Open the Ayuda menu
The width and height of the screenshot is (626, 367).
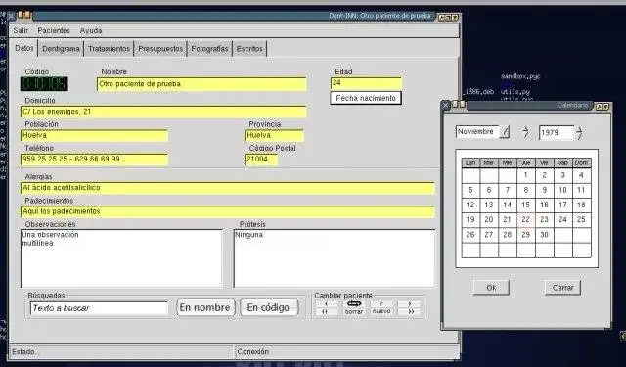point(91,30)
